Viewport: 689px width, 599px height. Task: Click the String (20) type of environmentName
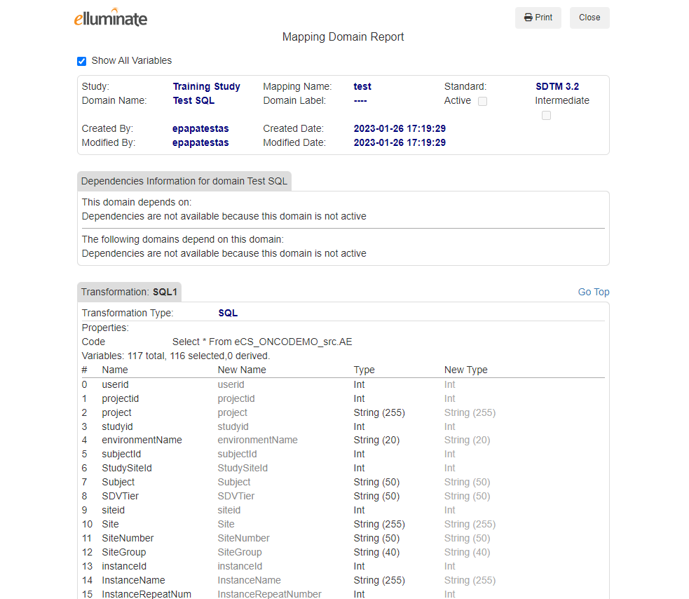376,440
